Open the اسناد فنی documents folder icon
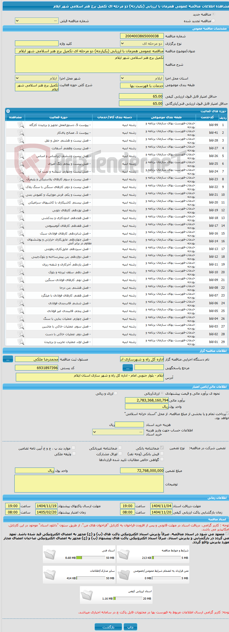The image size is (229, 632). pos(50,554)
